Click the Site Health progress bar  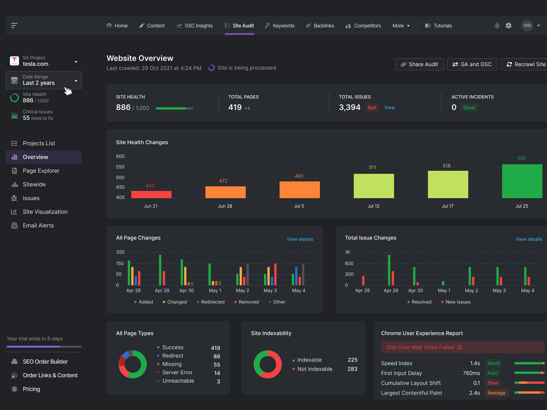(175, 108)
